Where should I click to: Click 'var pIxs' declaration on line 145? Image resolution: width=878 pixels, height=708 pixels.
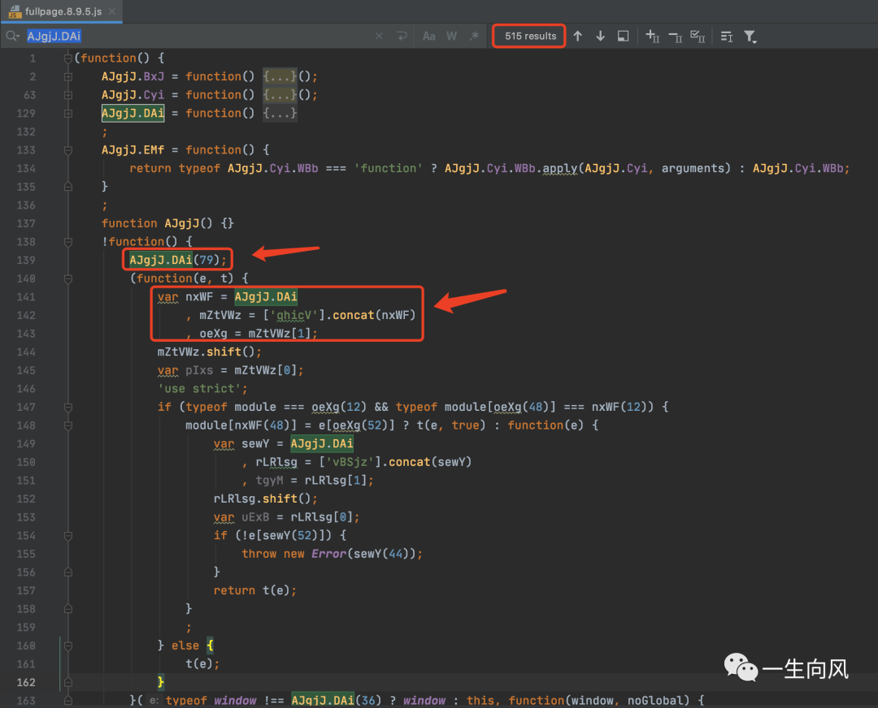click(x=185, y=371)
